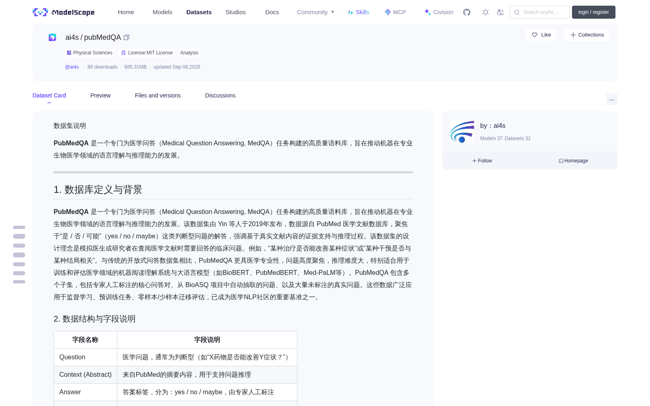Screen dimensions: 650x406
Task: Click the '2. 数据结构与字段说明' heading
Action: pyautogui.click(x=95, y=319)
